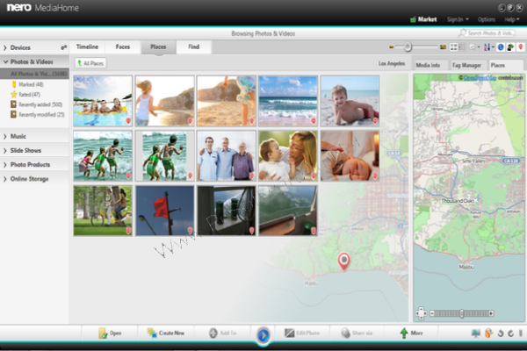527x351 pixels.
Task: Click the face tagging person icon
Action: (510, 47)
